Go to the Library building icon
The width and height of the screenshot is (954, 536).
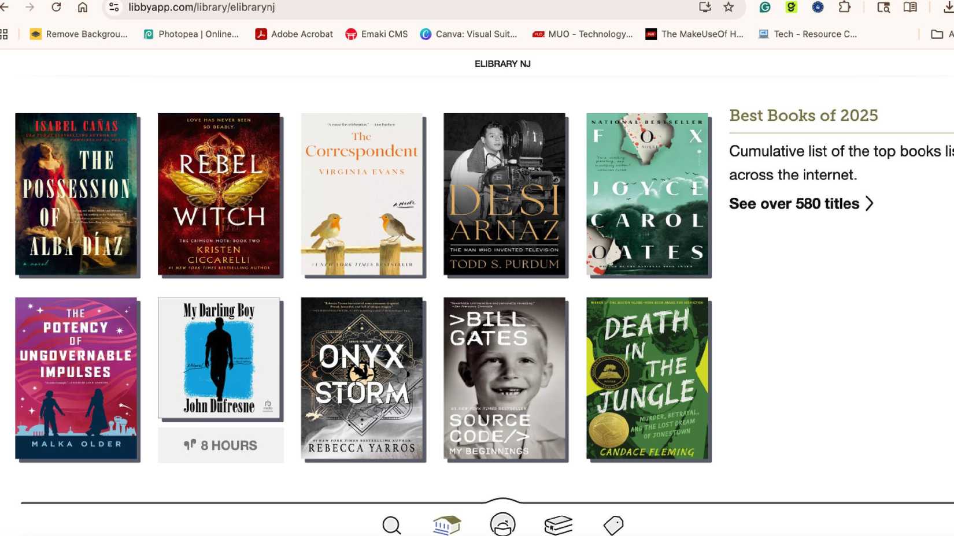coord(446,524)
